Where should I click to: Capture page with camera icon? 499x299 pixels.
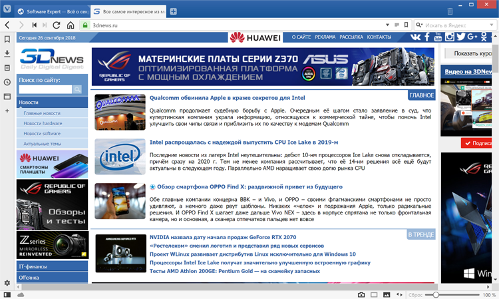pos(361,295)
